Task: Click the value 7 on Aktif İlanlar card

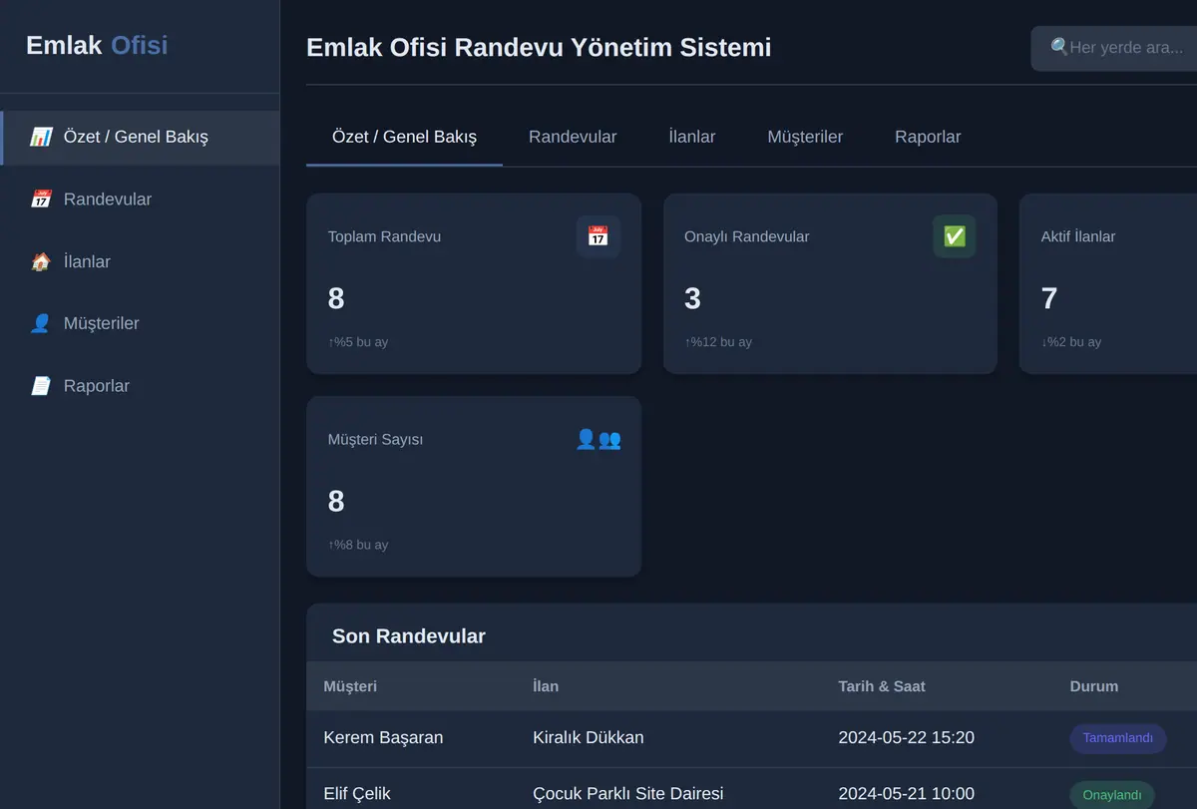Action: 1049,298
